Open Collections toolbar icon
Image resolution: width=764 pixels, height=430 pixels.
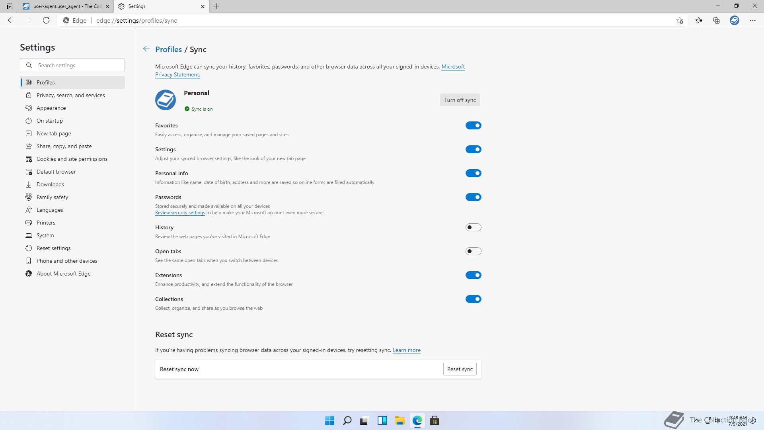pos(716,20)
